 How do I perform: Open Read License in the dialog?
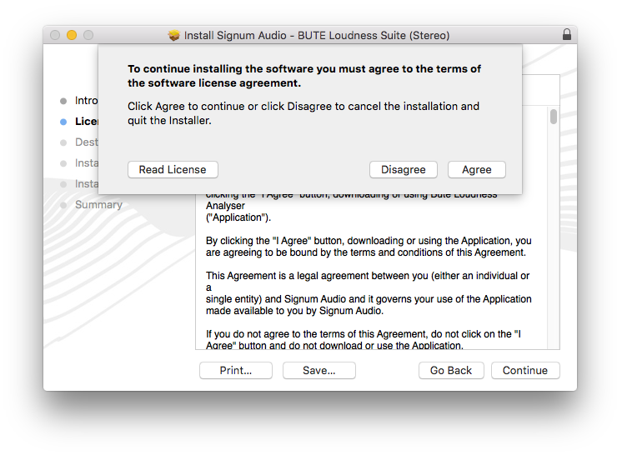coord(173,169)
